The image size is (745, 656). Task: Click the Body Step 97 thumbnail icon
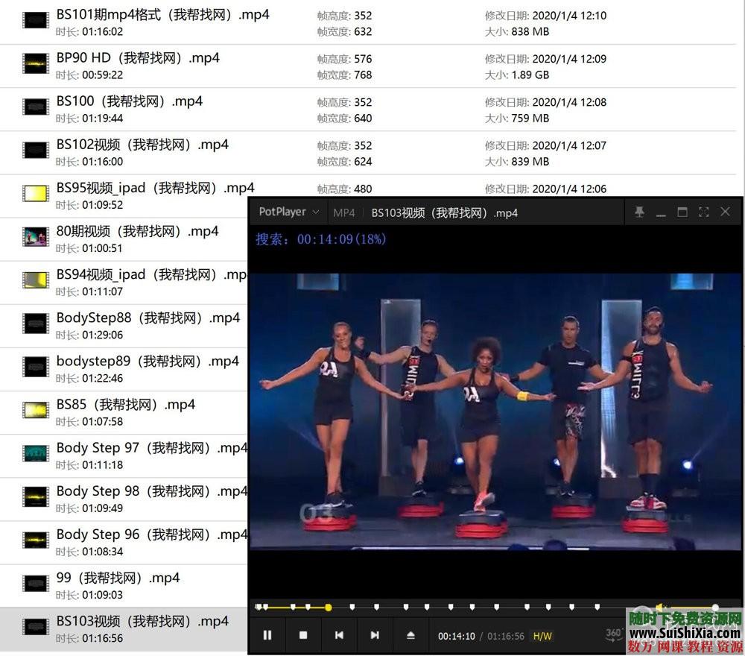tap(35, 453)
